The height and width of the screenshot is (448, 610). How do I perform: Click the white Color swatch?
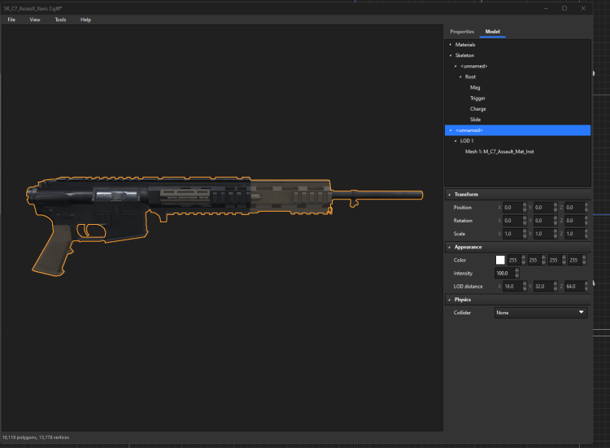tap(500, 260)
